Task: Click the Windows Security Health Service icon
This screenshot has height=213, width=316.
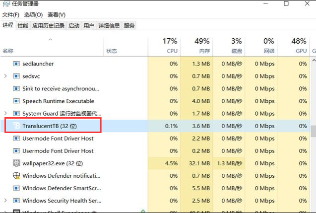Action: tap(16, 201)
